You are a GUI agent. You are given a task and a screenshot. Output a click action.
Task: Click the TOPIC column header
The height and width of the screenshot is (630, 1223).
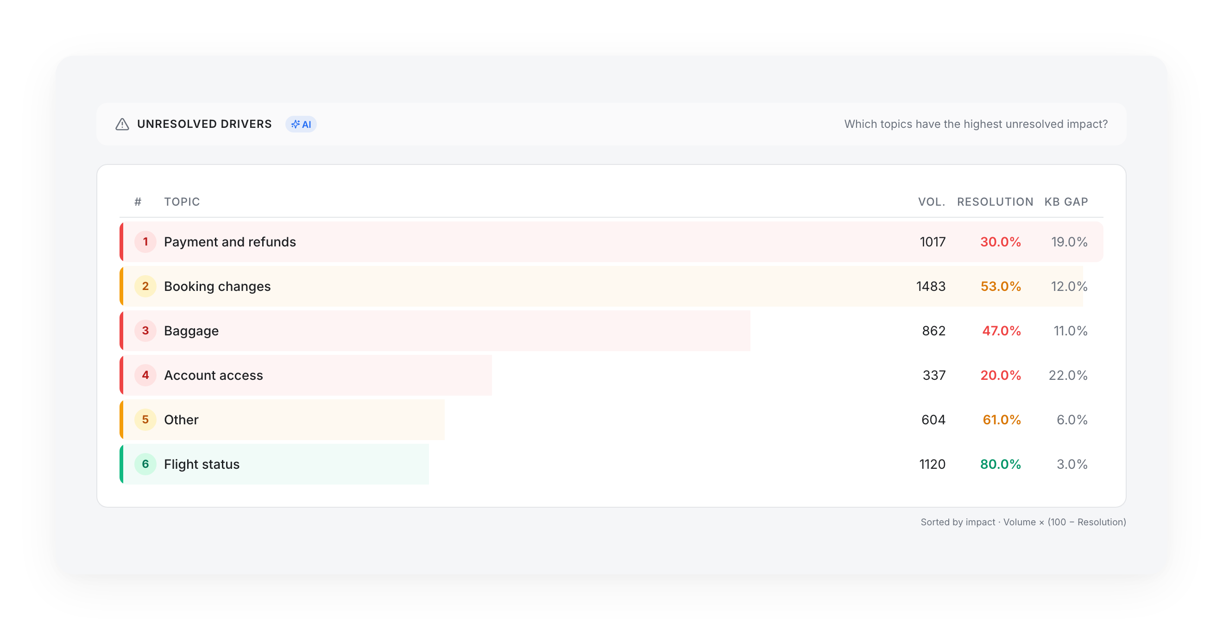[x=182, y=202]
